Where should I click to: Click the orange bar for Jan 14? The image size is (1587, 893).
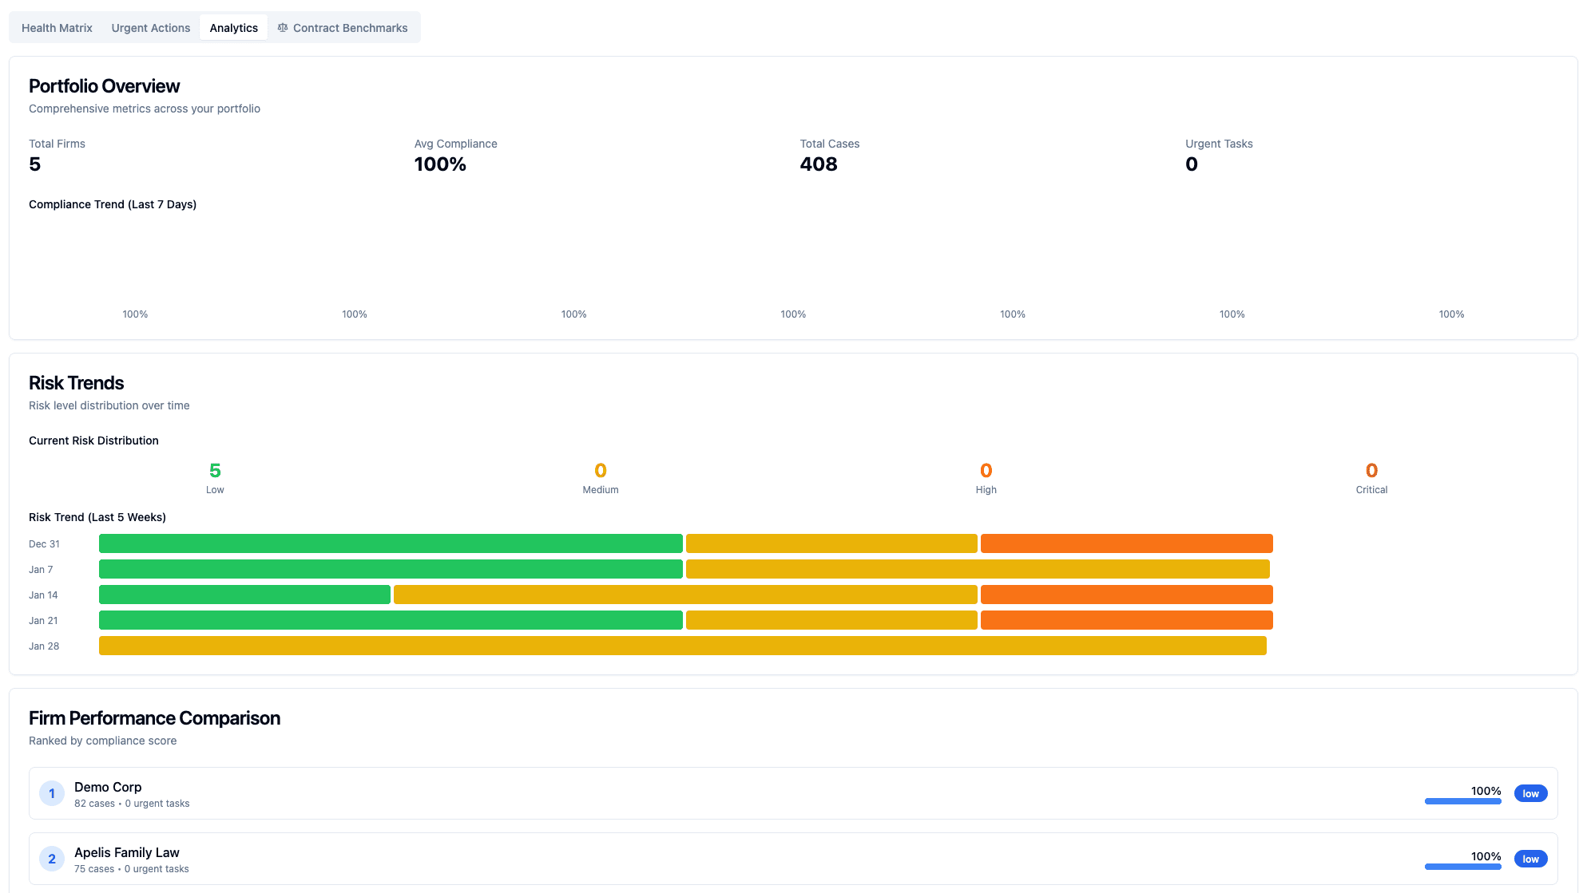tap(1126, 595)
